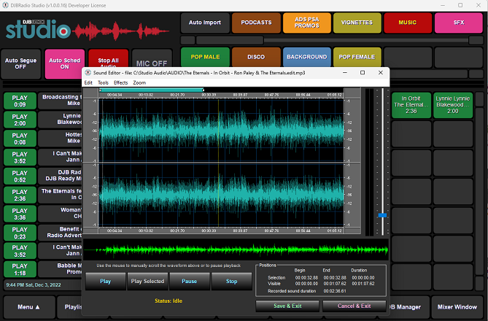
Task: Click the green overview waveform strip
Action: (236, 250)
